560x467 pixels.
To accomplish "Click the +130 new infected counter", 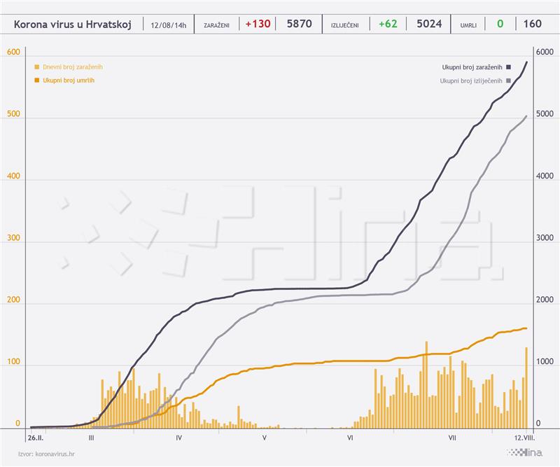I will pos(258,24).
